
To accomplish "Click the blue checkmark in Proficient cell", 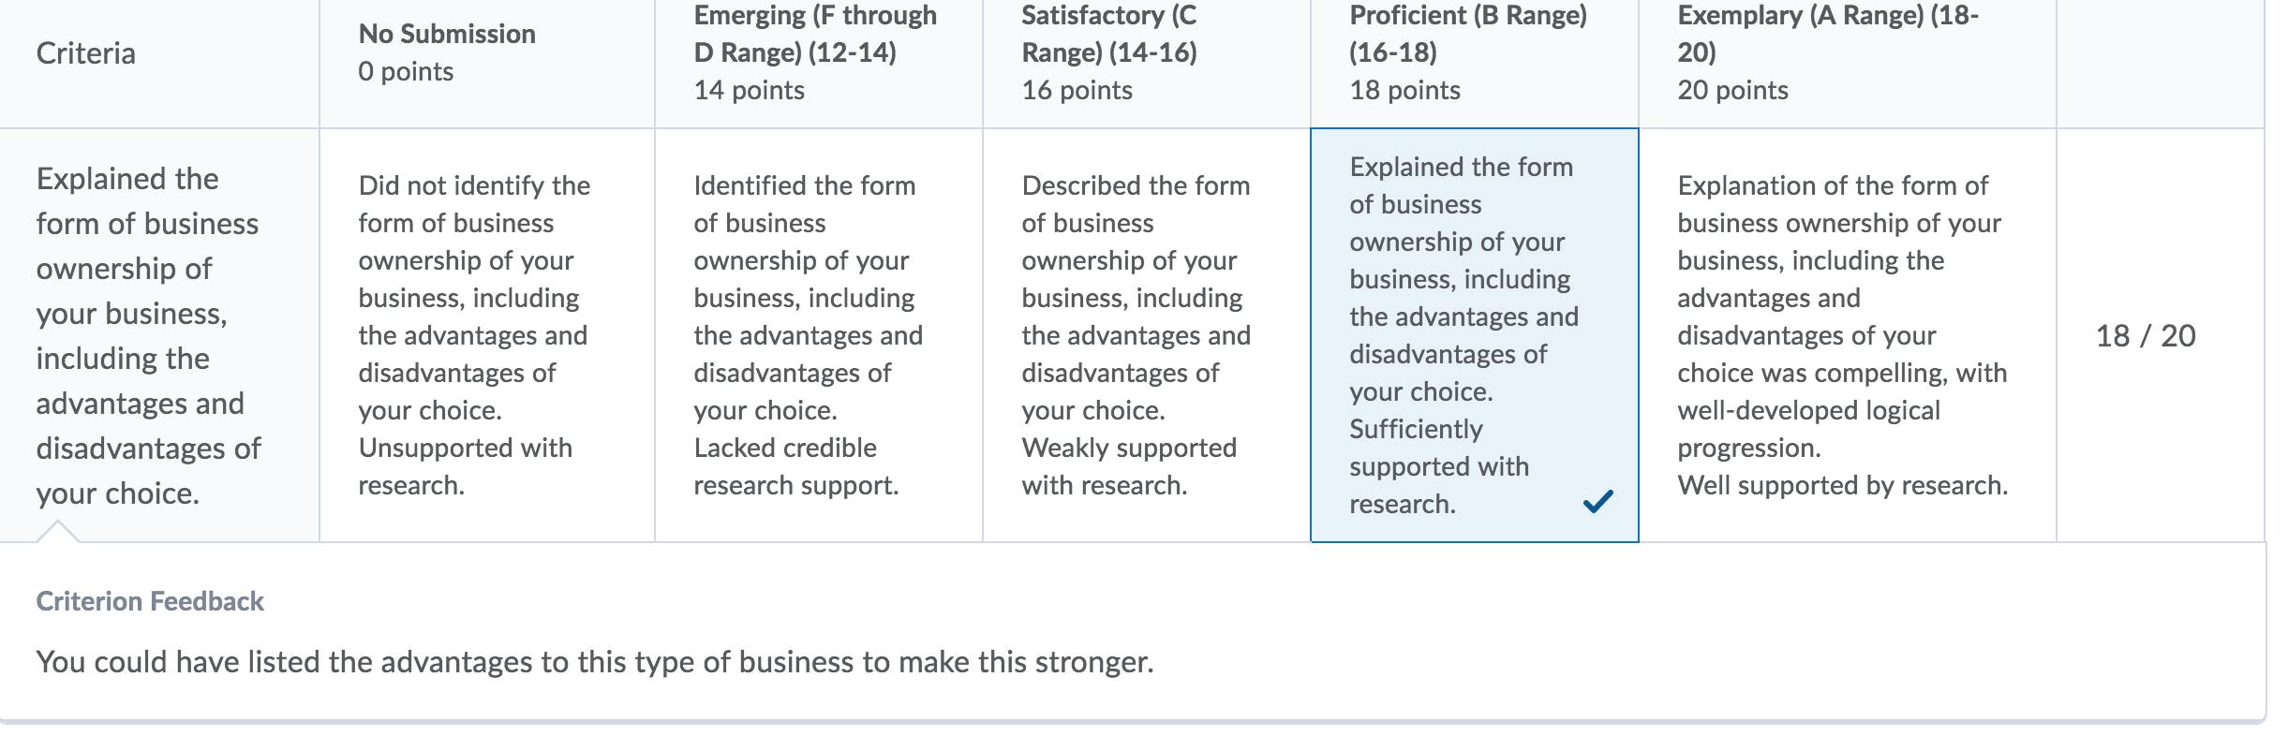I will (1598, 502).
